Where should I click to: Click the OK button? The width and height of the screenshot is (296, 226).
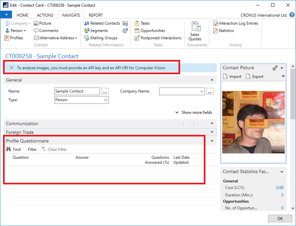(280, 218)
